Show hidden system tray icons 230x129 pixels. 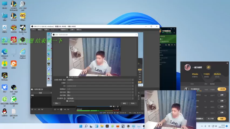click(x=202, y=126)
